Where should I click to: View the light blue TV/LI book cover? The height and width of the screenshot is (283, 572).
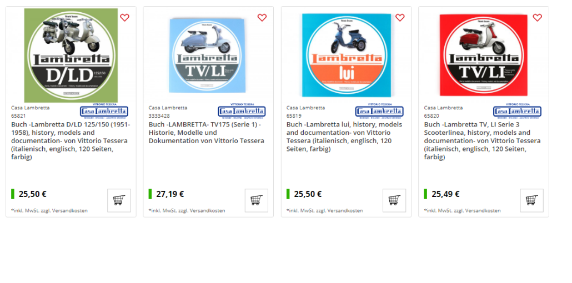207,55
